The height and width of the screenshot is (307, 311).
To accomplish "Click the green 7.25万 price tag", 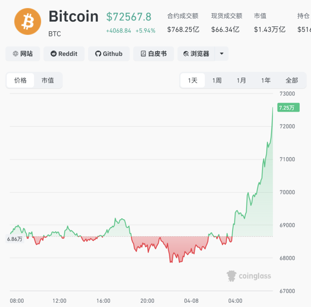I will point(286,108).
